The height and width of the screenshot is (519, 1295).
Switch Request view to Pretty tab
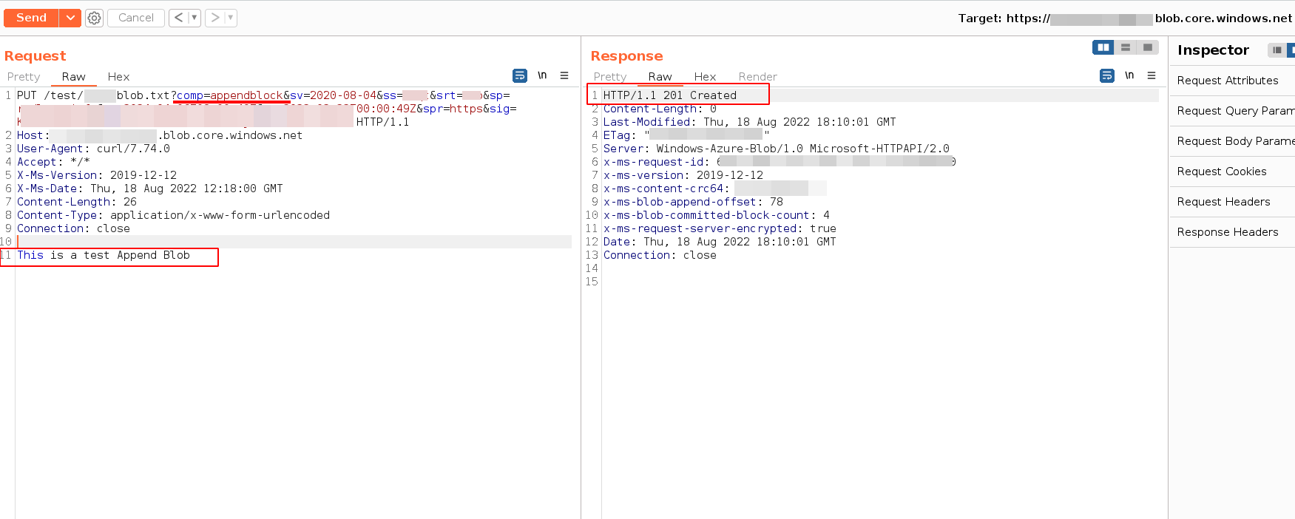click(x=24, y=77)
